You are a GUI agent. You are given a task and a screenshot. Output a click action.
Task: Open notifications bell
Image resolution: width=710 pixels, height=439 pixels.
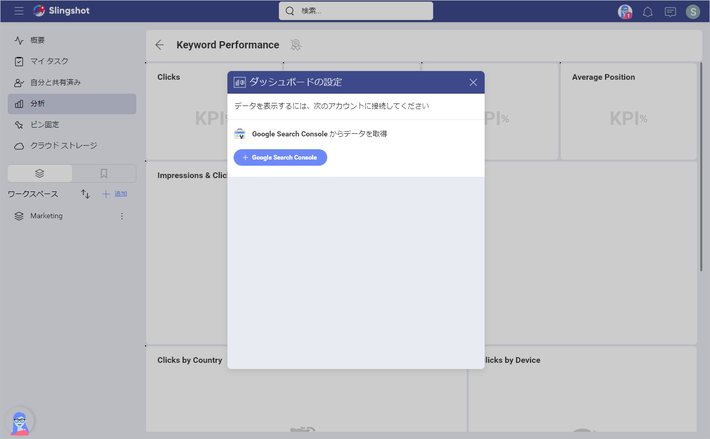point(648,12)
